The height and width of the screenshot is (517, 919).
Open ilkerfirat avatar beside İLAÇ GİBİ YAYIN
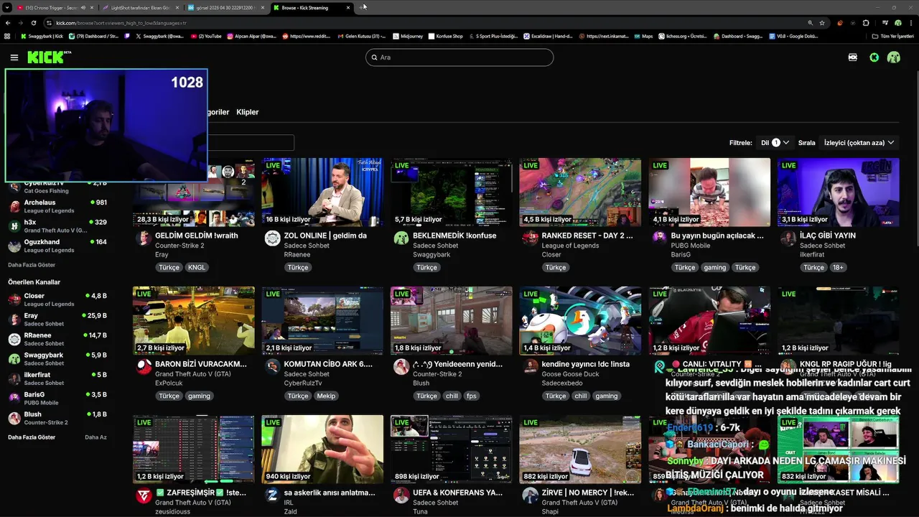[788, 238]
